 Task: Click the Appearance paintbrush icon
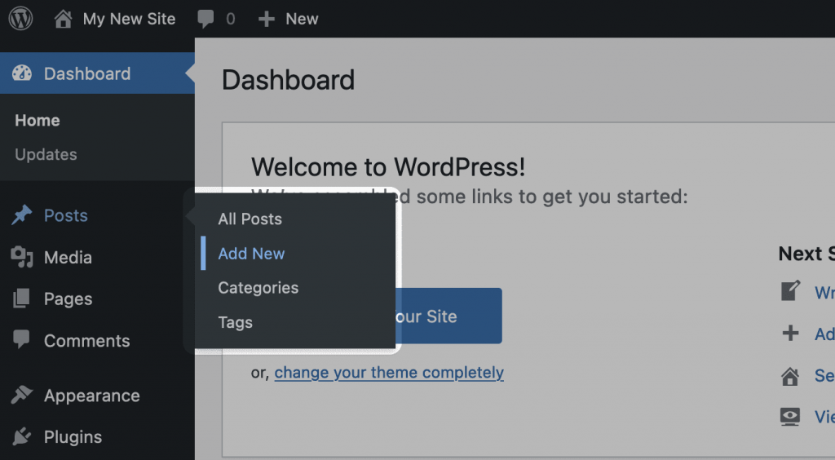pyautogui.click(x=22, y=396)
